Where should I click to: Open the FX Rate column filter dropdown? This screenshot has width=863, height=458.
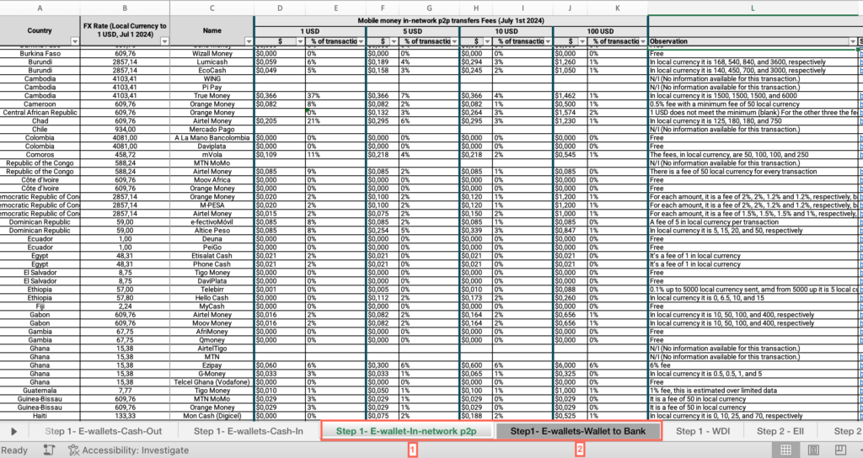[x=164, y=42]
